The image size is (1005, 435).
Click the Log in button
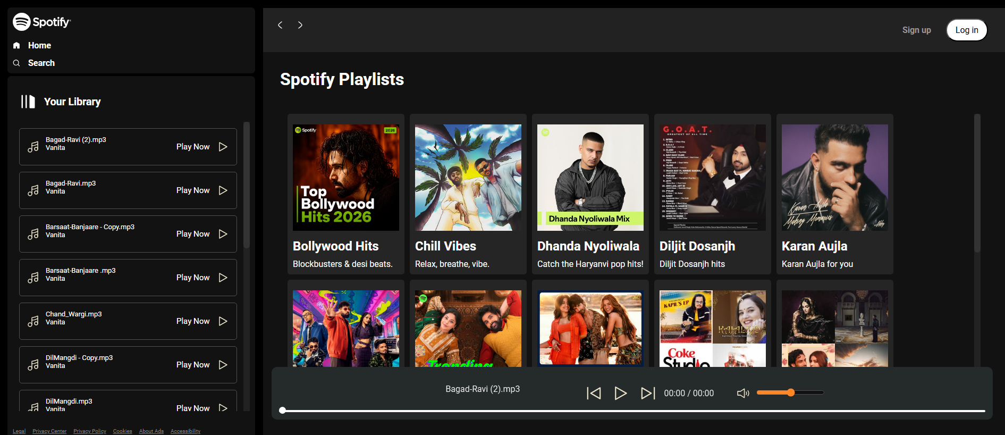[x=967, y=30]
